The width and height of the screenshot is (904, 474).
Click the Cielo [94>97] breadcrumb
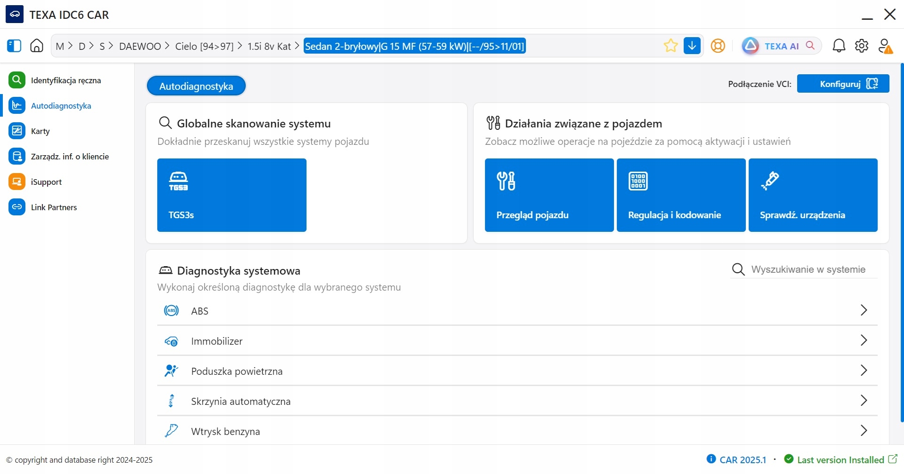204,46
